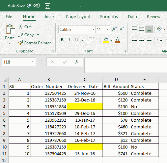Click the Decrease Indent icon
The image size is (167, 163).
click(x=160, y=40)
